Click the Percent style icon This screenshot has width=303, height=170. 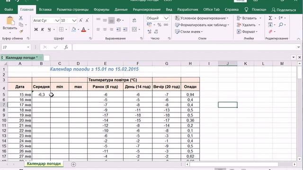pos(159,25)
